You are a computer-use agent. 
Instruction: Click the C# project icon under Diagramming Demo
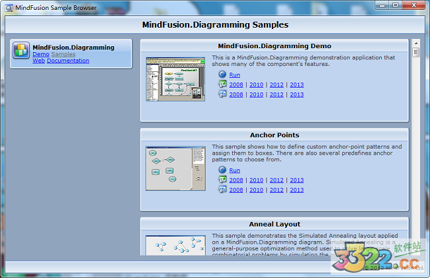[x=222, y=84]
